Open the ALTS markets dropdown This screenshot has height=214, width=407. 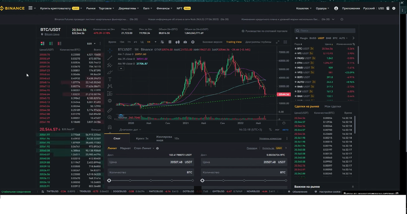[x=343, y=38]
